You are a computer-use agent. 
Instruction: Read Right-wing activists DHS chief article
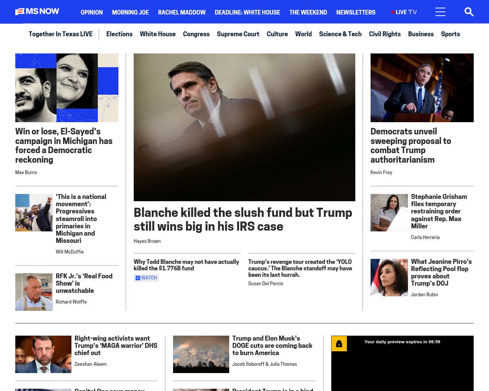point(116,346)
